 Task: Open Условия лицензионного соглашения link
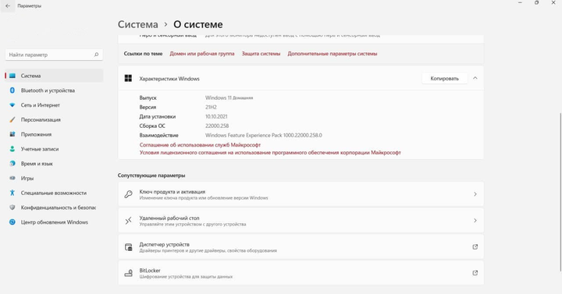[x=270, y=153]
